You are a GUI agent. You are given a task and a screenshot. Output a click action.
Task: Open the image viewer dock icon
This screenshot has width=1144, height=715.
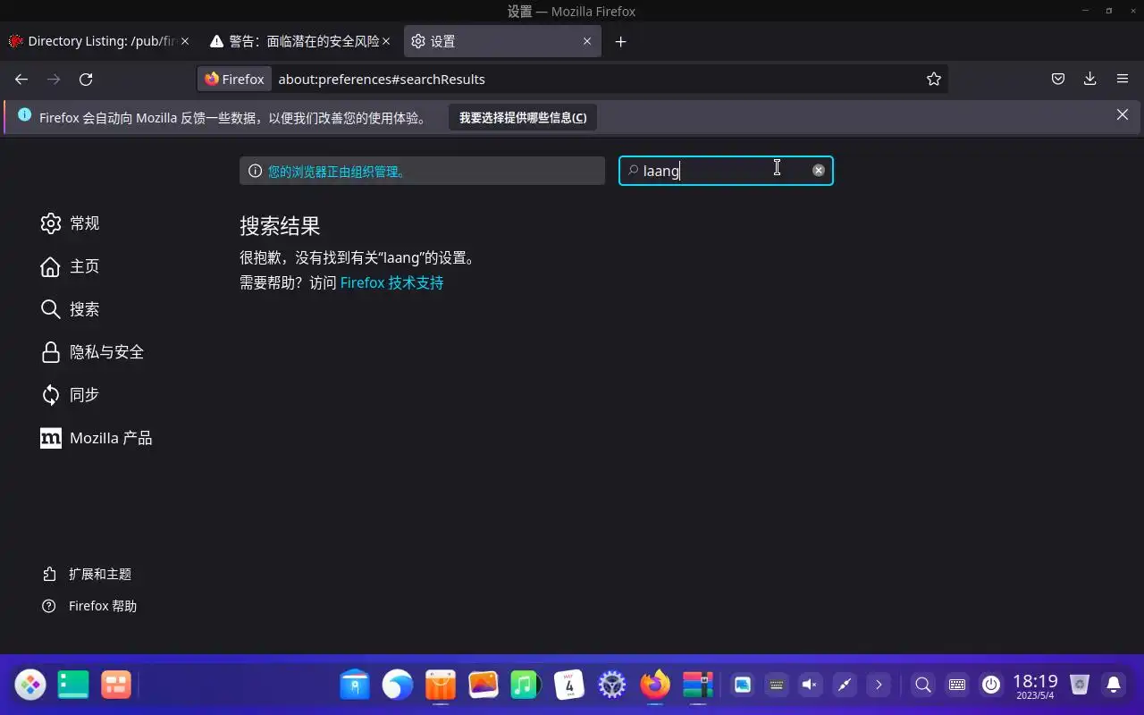(x=484, y=685)
